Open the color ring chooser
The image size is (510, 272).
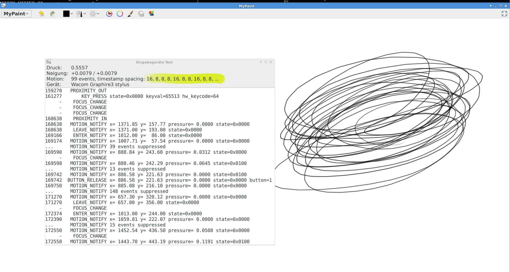120,14
